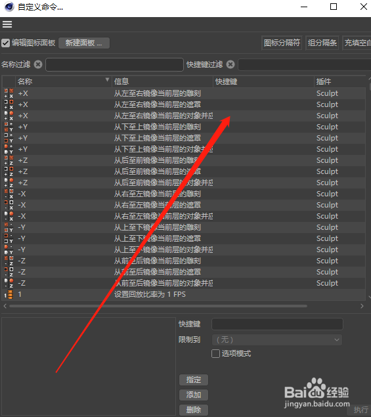The height and width of the screenshot is (417, 371).
Task: Click the horizontal scrollbar under the command list
Action: coord(158,306)
